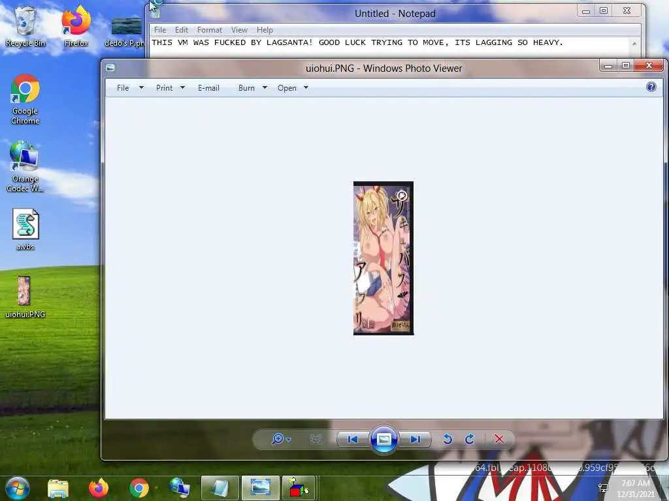Rotate the image clockwise
Image resolution: width=669 pixels, height=501 pixels.
tap(470, 439)
